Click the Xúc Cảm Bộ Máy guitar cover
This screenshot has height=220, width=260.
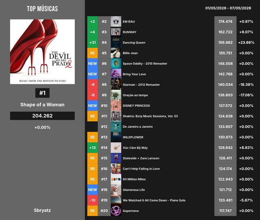click(116, 148)
